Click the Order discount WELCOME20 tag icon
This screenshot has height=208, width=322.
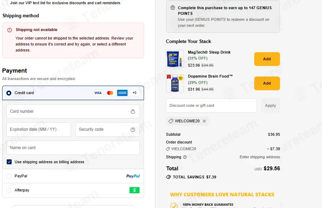pyautogui.click(x=168, y=149)
